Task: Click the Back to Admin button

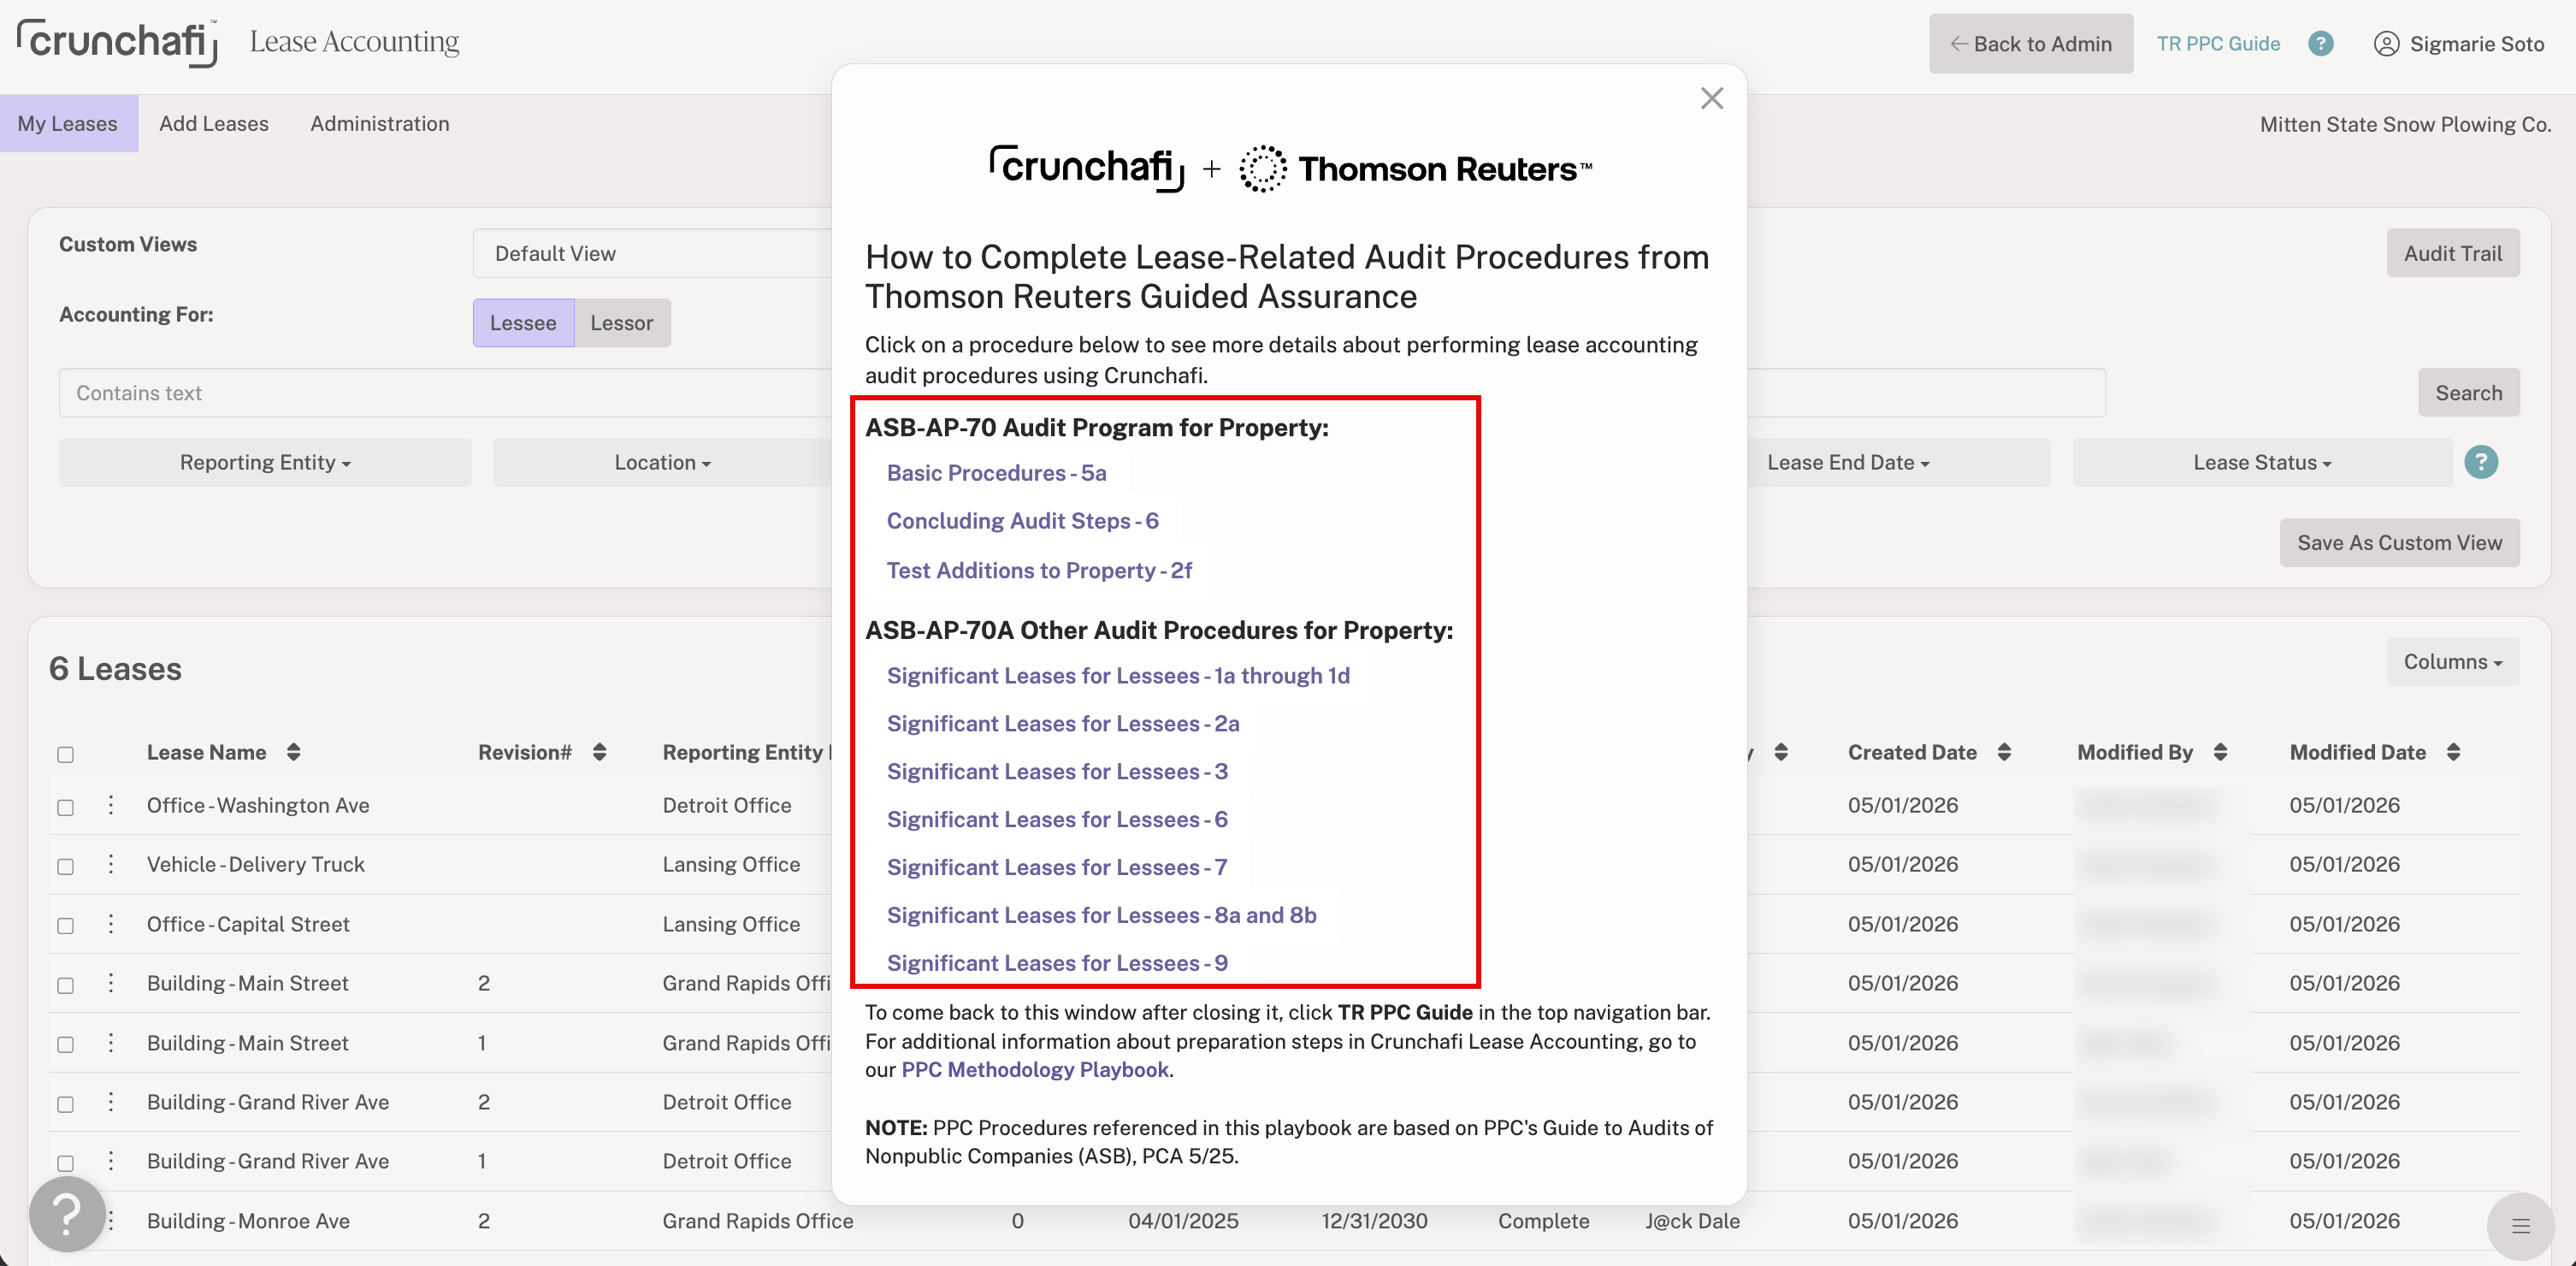Action: coord(2031,43)
